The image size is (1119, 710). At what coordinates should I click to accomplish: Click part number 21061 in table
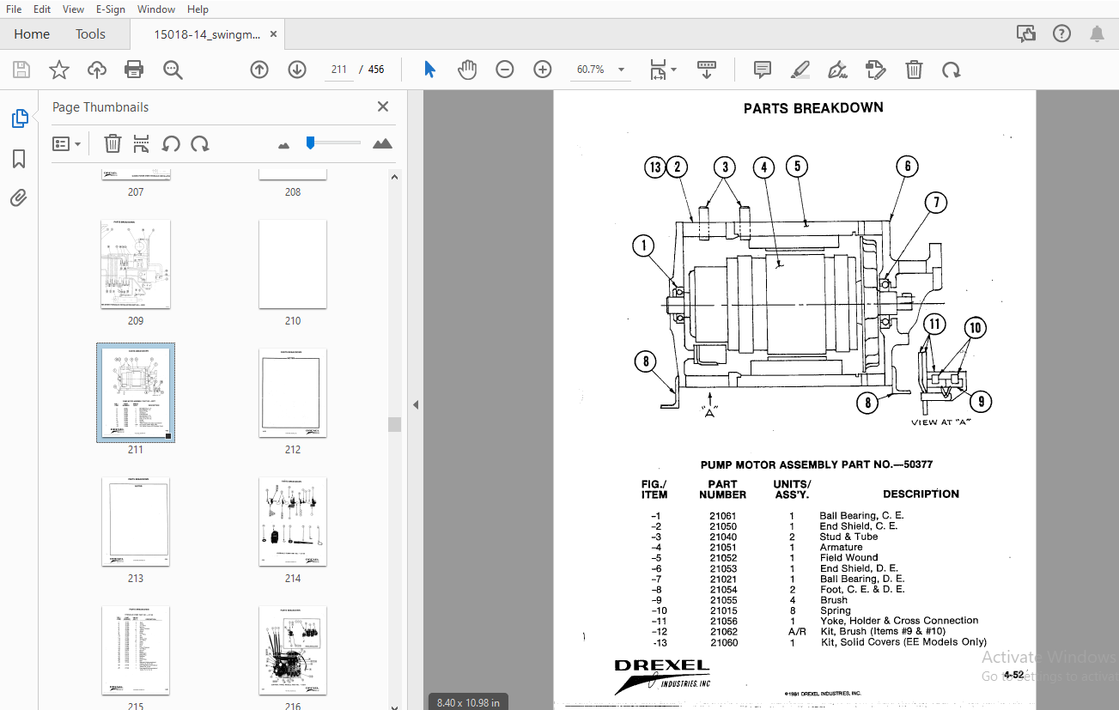pyautogui.click(x=723, y=516)
